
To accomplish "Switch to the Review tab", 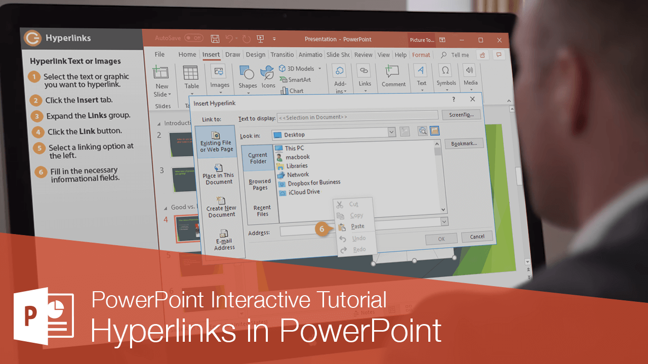I will pyautogui.click(x=364, y=54).
